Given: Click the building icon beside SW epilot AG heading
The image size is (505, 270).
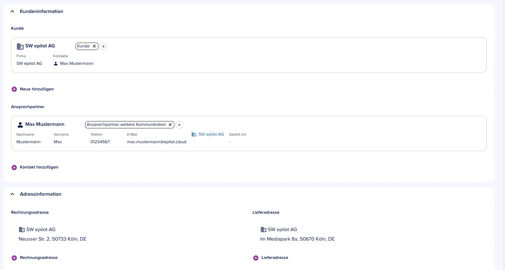Looking at the screenshot, I should coord(20,46).
